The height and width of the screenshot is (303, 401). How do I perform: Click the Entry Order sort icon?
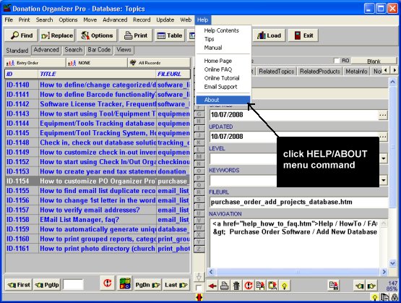coord(10,63)
